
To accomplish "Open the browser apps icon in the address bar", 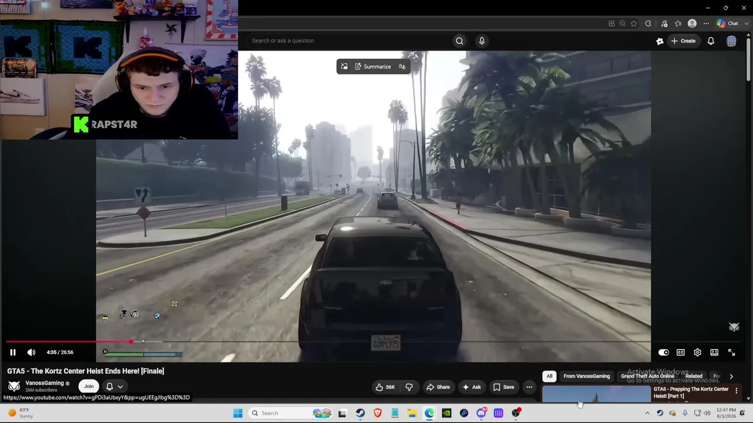I will point(612,23).
